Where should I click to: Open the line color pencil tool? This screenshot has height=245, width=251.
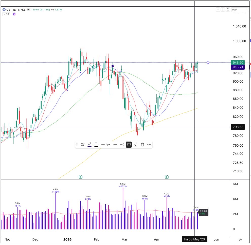click(89, 144)
